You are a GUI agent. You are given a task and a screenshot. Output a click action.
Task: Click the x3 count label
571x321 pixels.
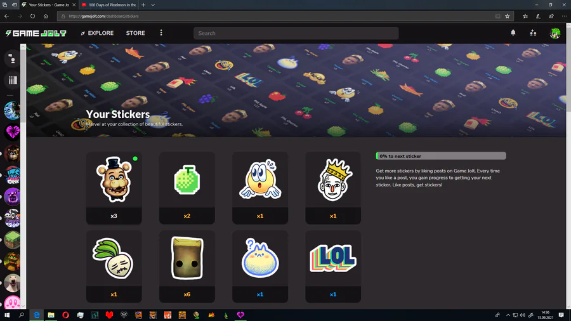(x=114, y=216)
